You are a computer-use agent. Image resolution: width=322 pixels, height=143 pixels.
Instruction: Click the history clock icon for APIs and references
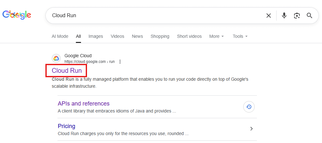point(249,107)
